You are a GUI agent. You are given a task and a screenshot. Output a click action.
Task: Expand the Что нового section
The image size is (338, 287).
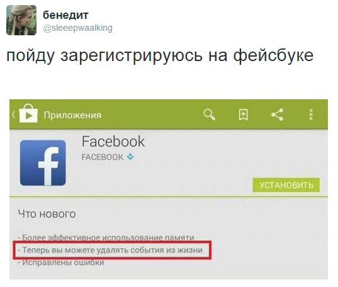tap(47, 214)
